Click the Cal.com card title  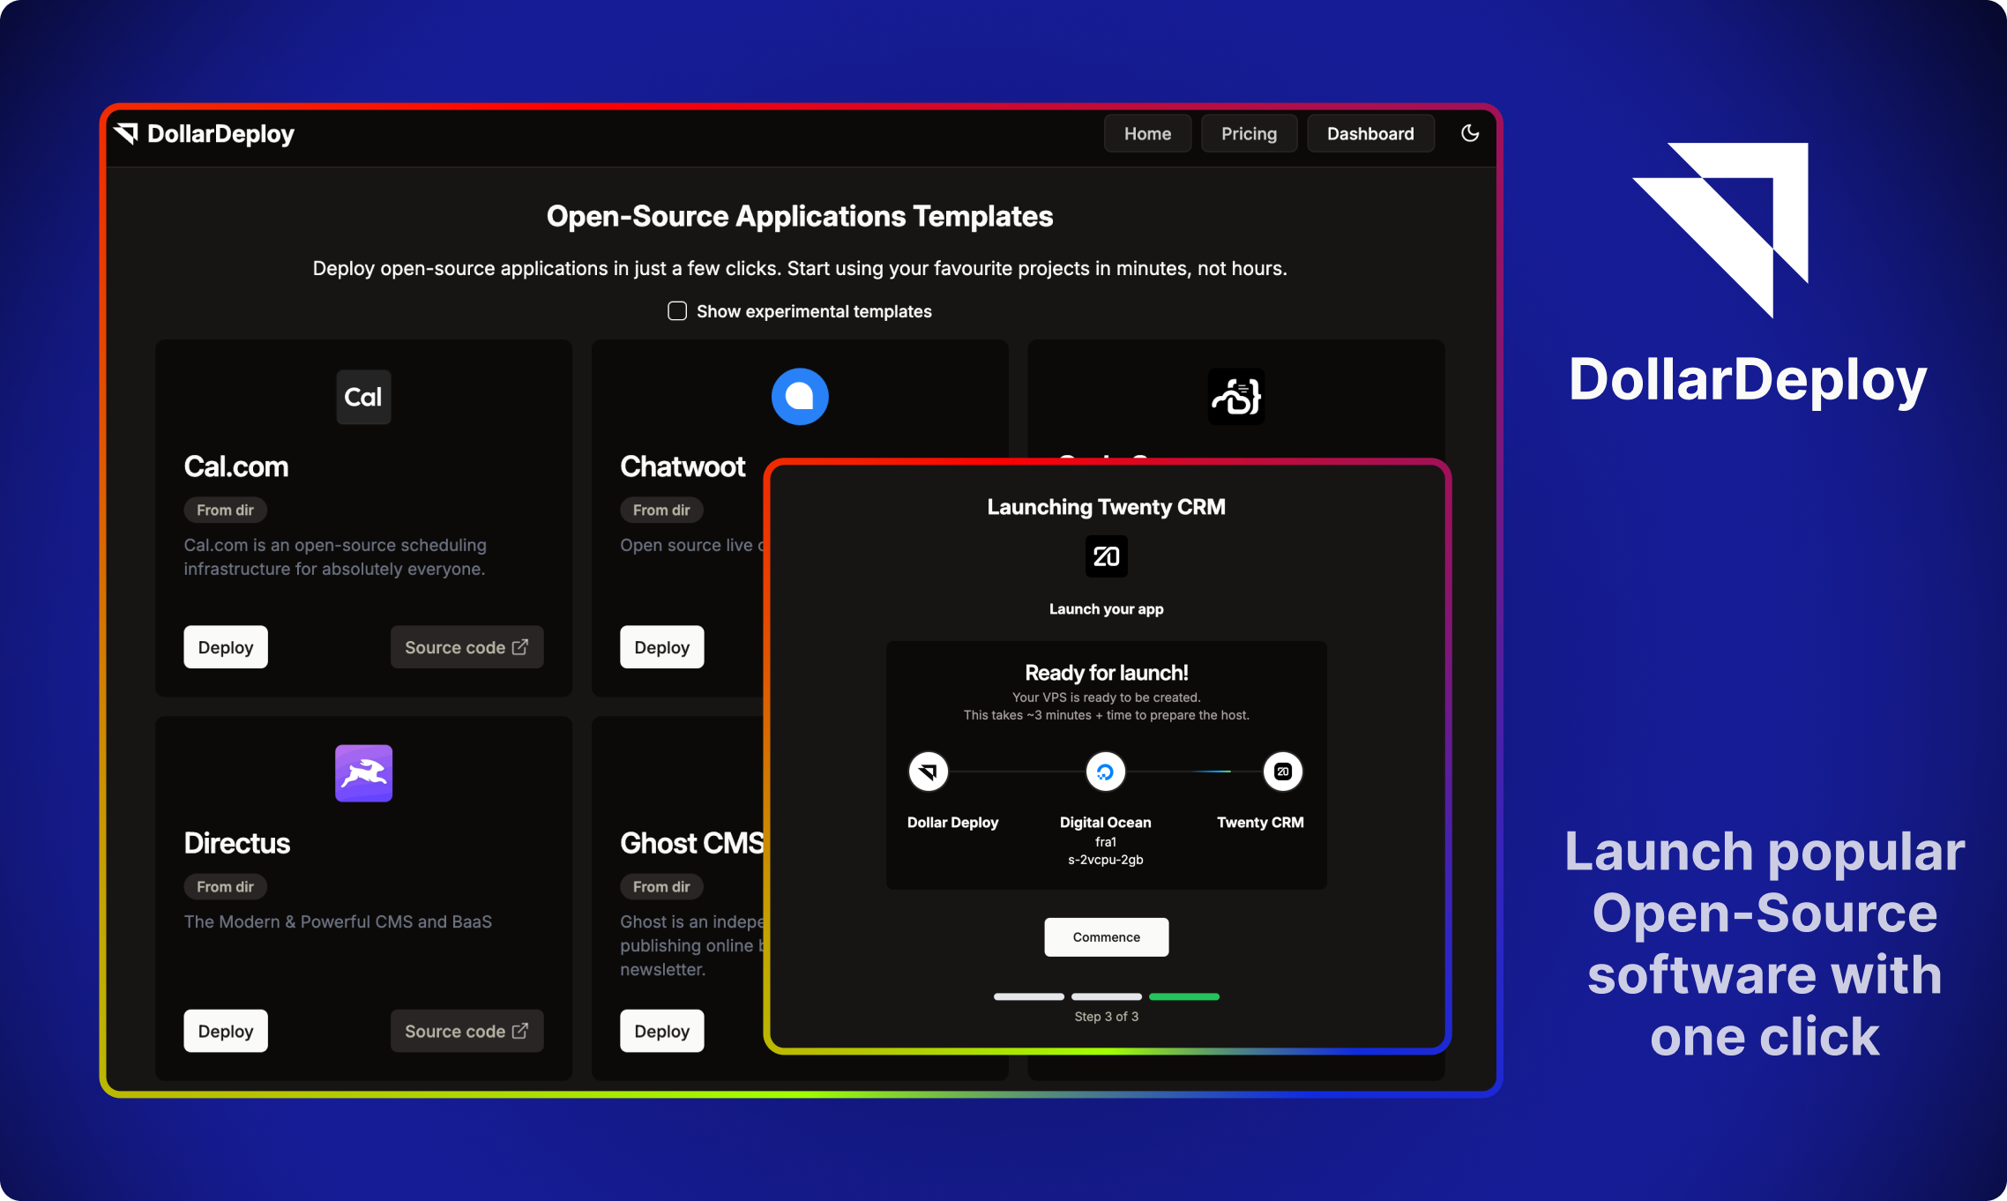(236, 466)
